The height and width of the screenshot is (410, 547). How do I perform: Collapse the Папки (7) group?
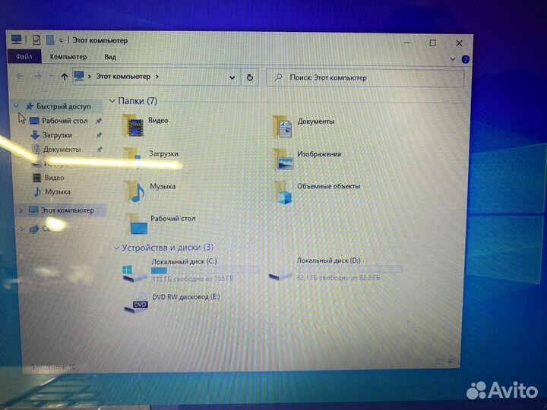[112, 101]
